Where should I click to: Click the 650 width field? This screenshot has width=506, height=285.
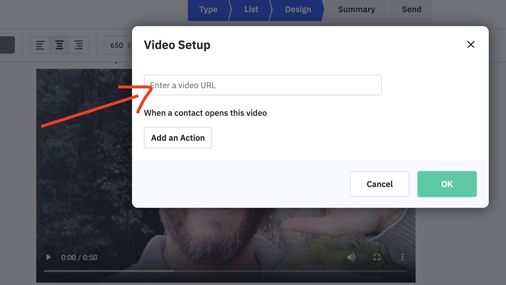click(x=118, y=45)
